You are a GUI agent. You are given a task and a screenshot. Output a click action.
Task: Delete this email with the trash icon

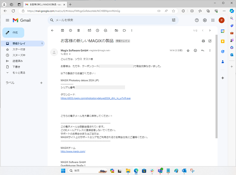(x=78, y=30)
